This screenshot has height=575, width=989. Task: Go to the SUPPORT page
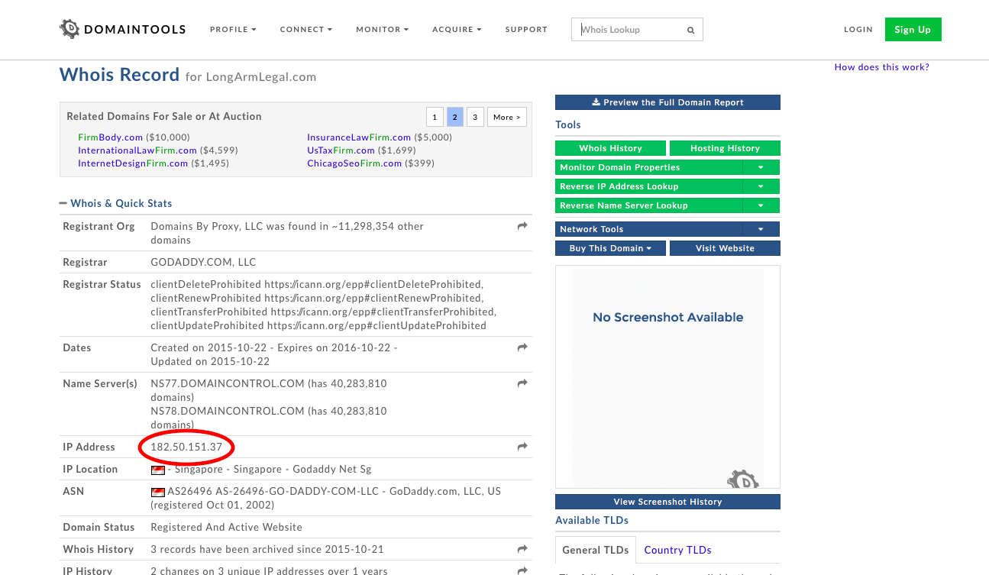526,30
